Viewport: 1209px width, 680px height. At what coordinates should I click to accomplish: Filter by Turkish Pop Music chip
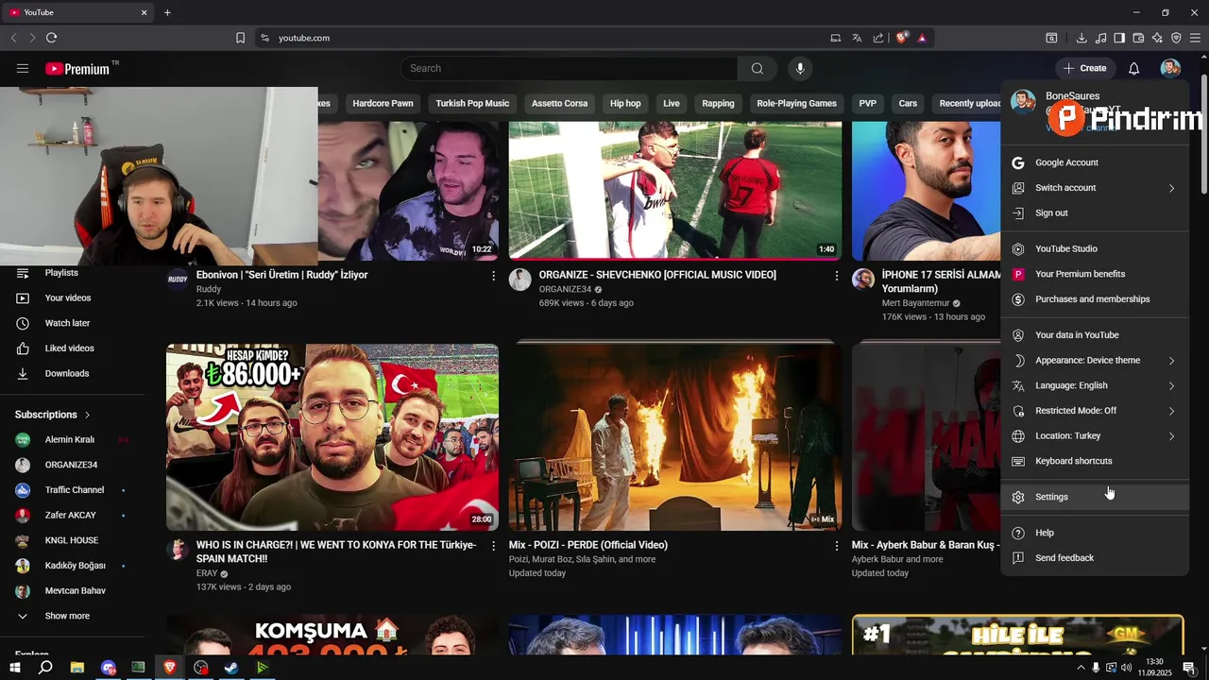click(472, 104)
